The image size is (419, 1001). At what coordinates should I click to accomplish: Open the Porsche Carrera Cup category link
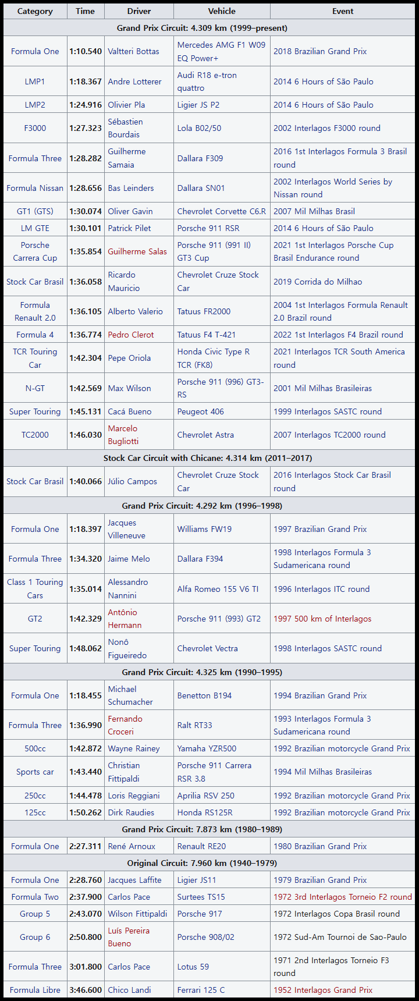[x=35, y=251]
